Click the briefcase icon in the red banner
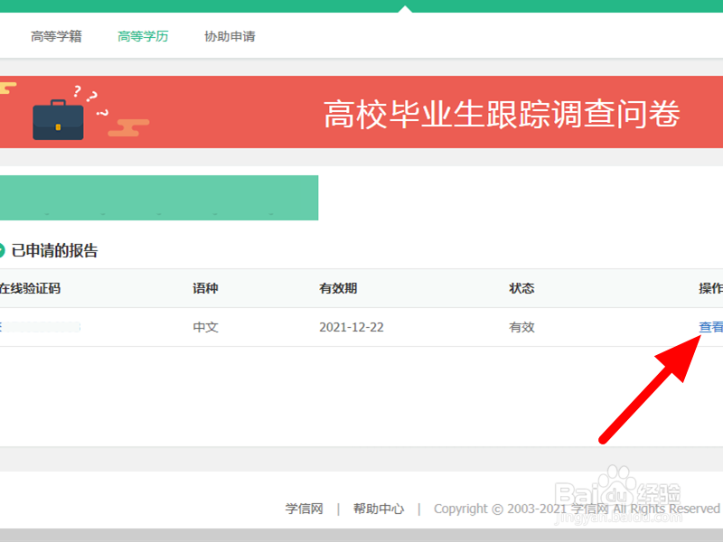 (x=58, y=122)
